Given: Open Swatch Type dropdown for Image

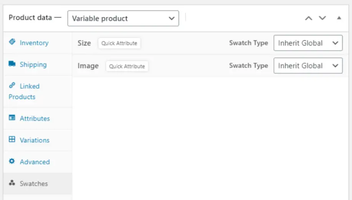Looking at the screenshot, I should click(308, 66).
